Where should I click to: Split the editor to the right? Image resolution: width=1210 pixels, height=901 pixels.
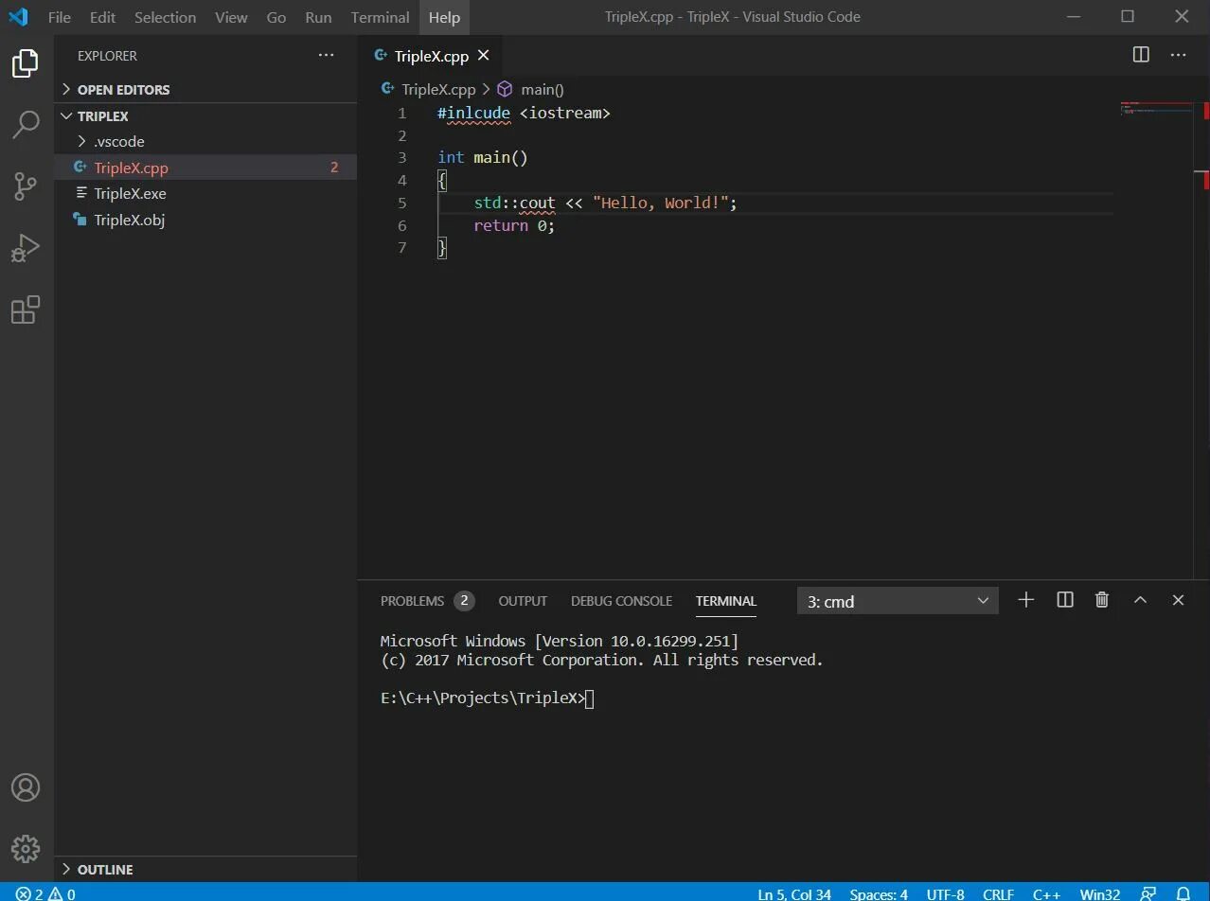(1141, 55)
